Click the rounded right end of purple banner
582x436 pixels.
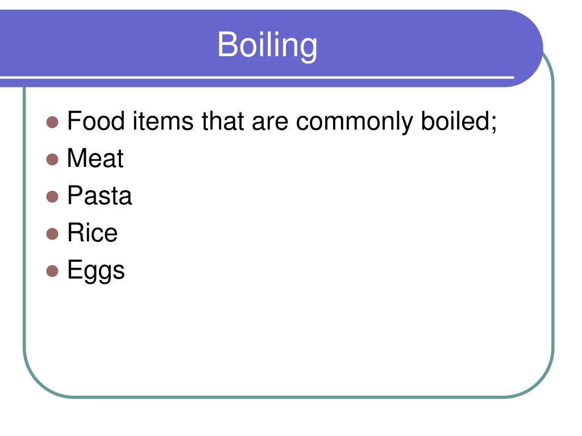527,48
